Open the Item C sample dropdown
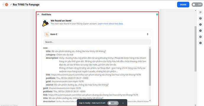The width and height of the screenshot is (204, 106). 97,34
